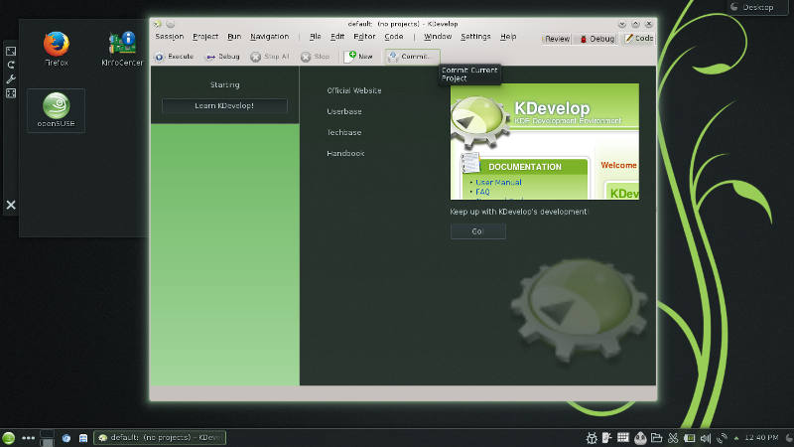Open the Window menu
Viewport: 794px width, 447px height.
click(x=438, y=37)
